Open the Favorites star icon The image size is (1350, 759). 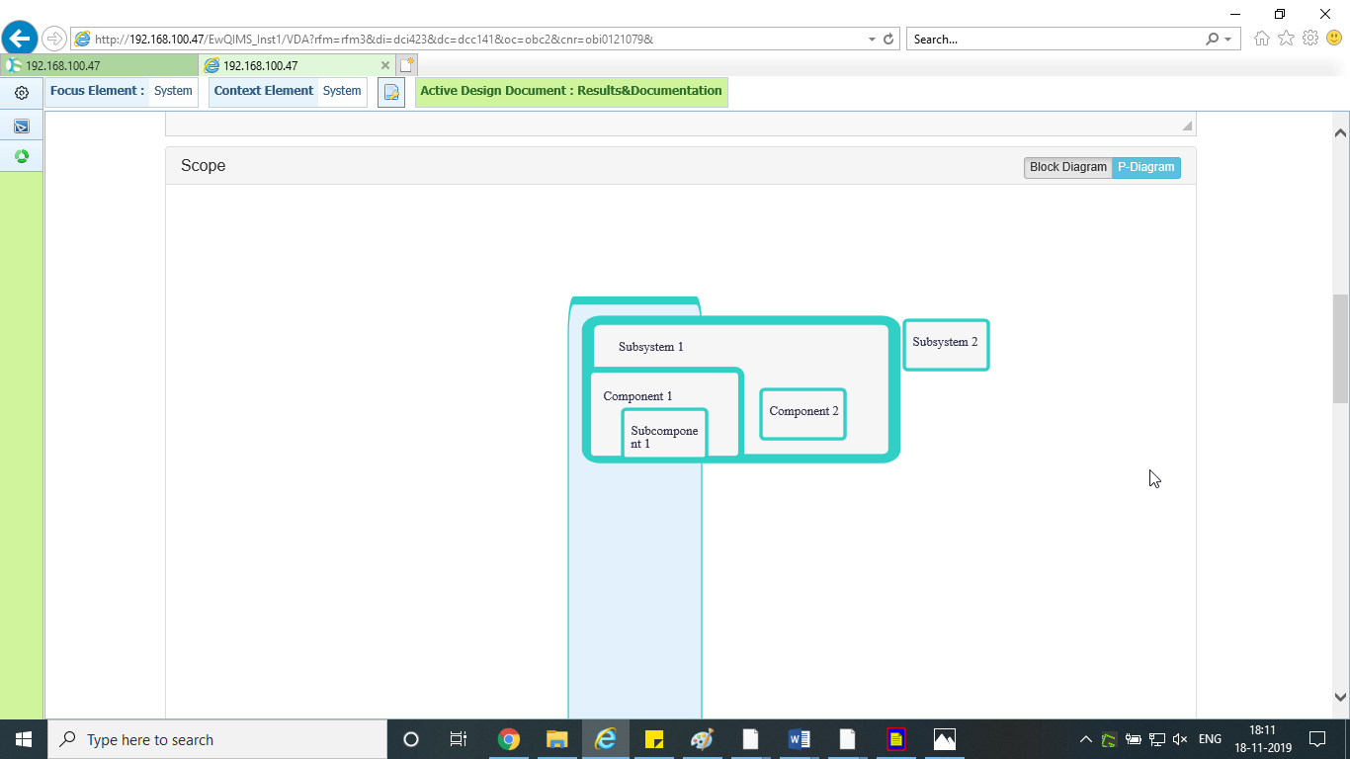tap(1286, 39)
